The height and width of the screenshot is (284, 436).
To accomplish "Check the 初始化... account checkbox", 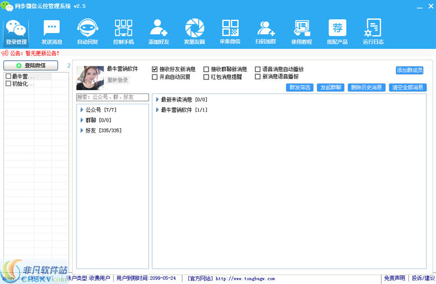I will tap(8, 83).
